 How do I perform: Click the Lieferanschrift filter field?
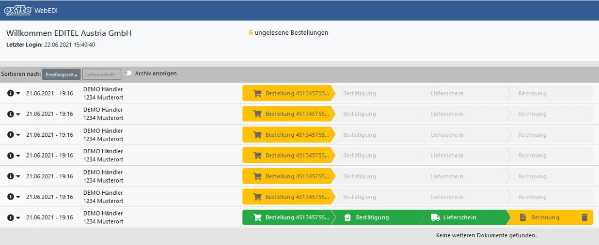pyautogui.click(x=101, y=74)
